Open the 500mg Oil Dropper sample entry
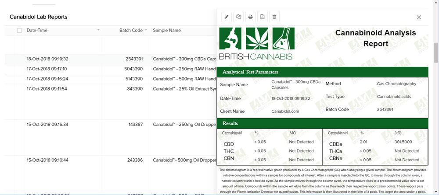The image size is (439, 195). tap(184, 160)
